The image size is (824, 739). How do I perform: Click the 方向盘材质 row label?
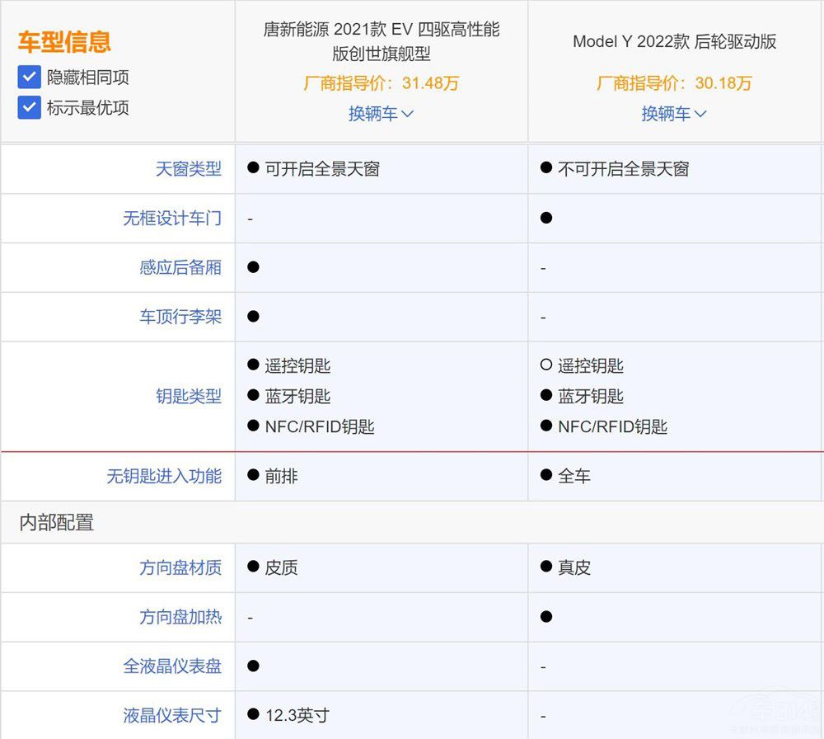point(180,567)
